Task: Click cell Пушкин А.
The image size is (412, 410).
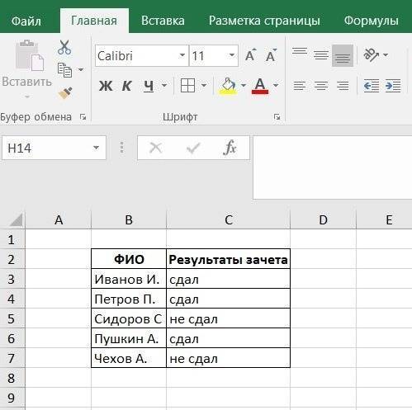Action: [129, 338]
